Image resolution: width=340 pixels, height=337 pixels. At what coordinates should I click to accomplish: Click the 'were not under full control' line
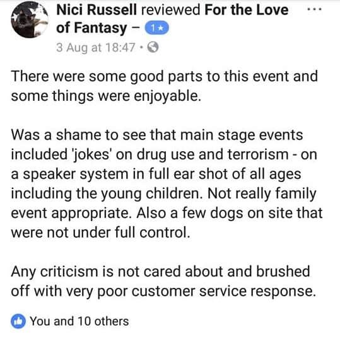pyautogui.click(x=101, y=232)
